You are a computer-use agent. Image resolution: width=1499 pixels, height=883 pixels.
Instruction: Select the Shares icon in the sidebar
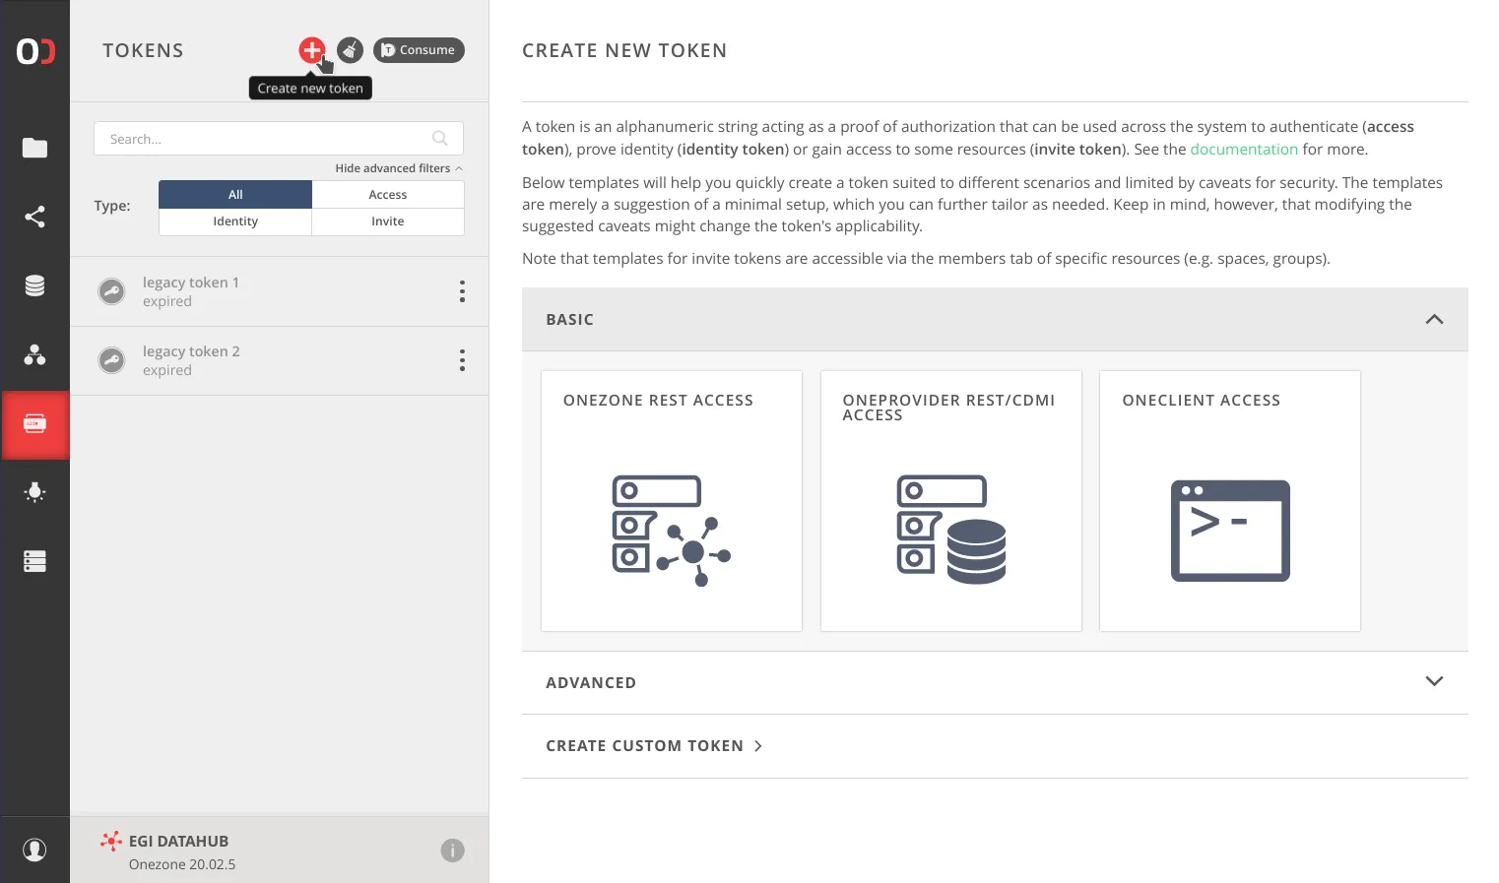click(x=35, y=217)
